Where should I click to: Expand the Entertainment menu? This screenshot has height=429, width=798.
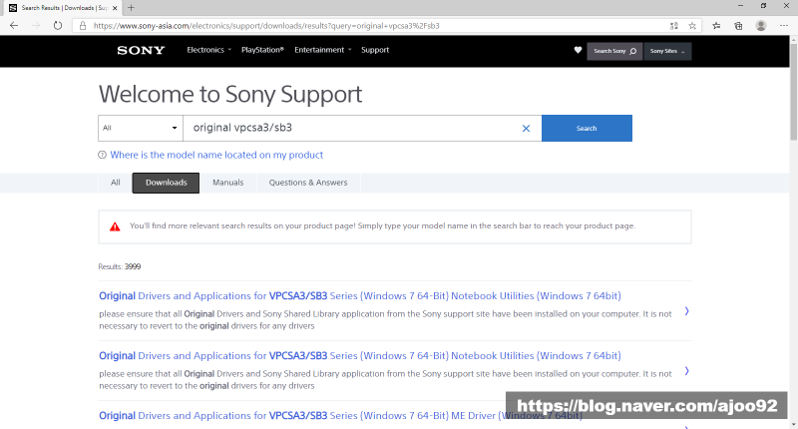point(322,50)
